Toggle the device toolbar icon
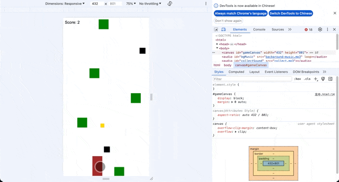The width and height of the screenshot is (339, 182). coord(224,30)
